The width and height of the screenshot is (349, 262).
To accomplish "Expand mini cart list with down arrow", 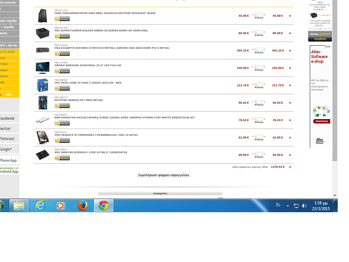I will click(x=320, y=29).
